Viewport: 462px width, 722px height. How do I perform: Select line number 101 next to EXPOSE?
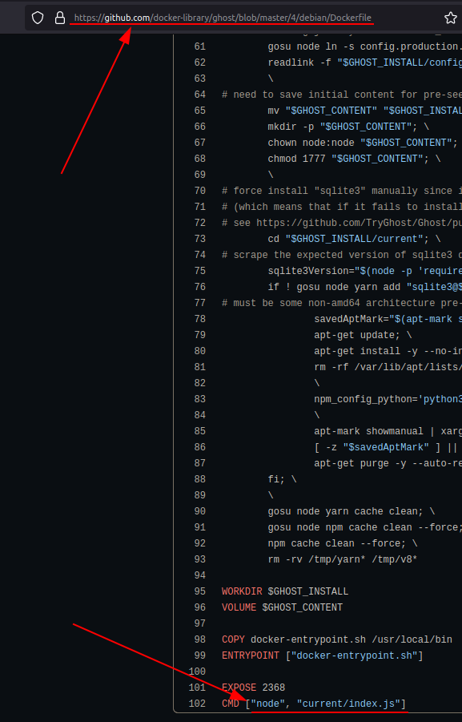tap(197, 688)
